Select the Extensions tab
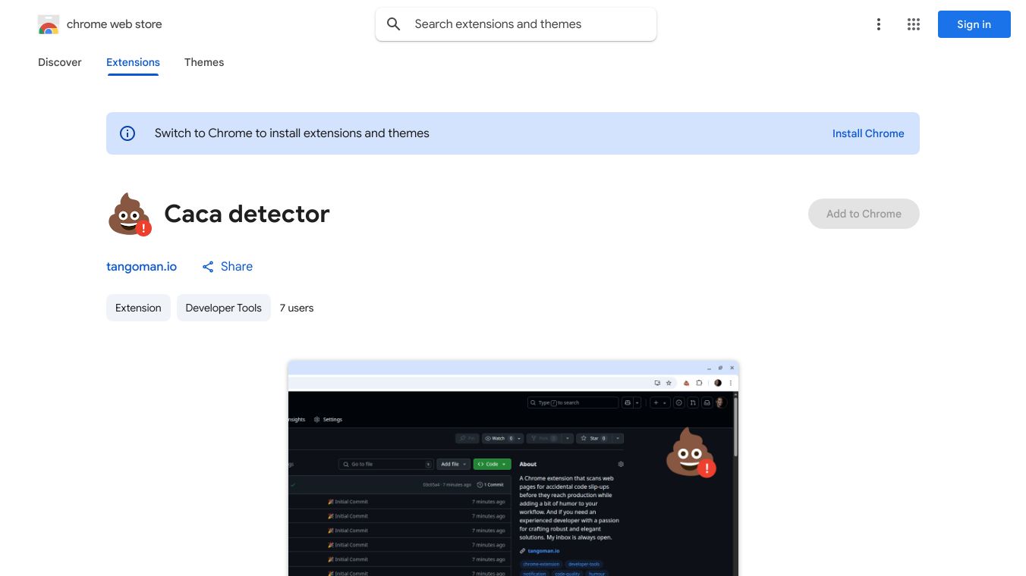The width and height of the screenshot is (1026, 576). tap(133, 62)
